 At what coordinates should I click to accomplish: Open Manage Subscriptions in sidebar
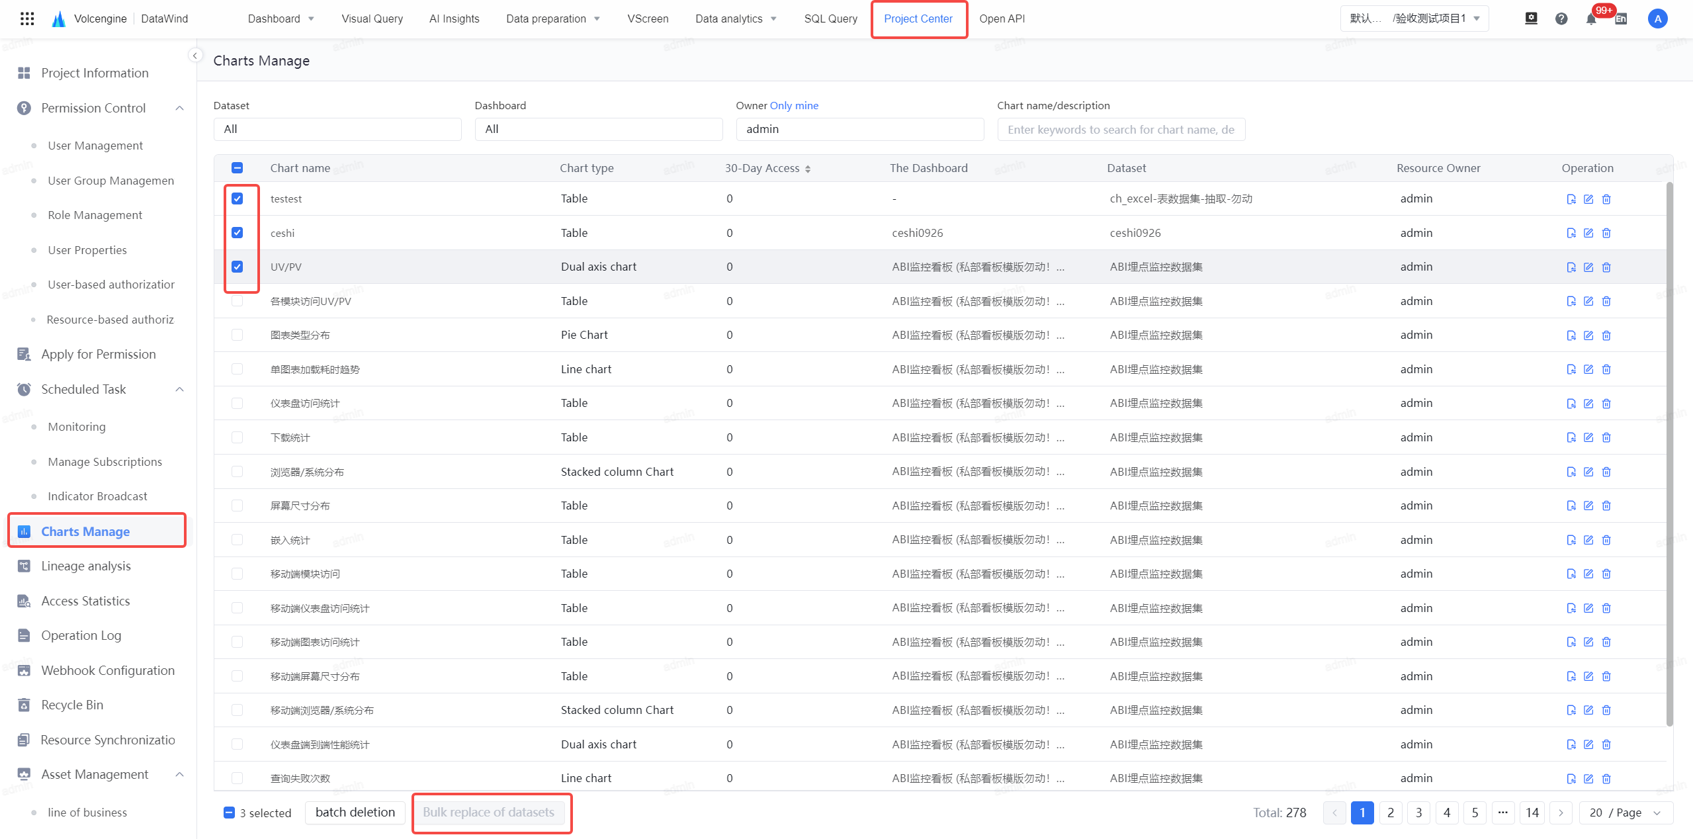105,462
